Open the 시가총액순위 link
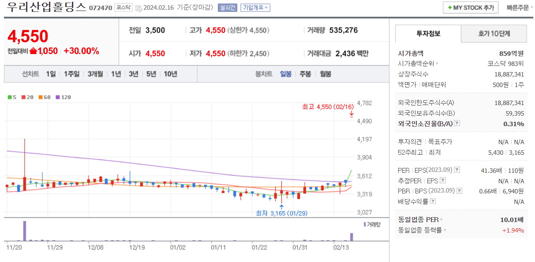 [x=416, y=64]
